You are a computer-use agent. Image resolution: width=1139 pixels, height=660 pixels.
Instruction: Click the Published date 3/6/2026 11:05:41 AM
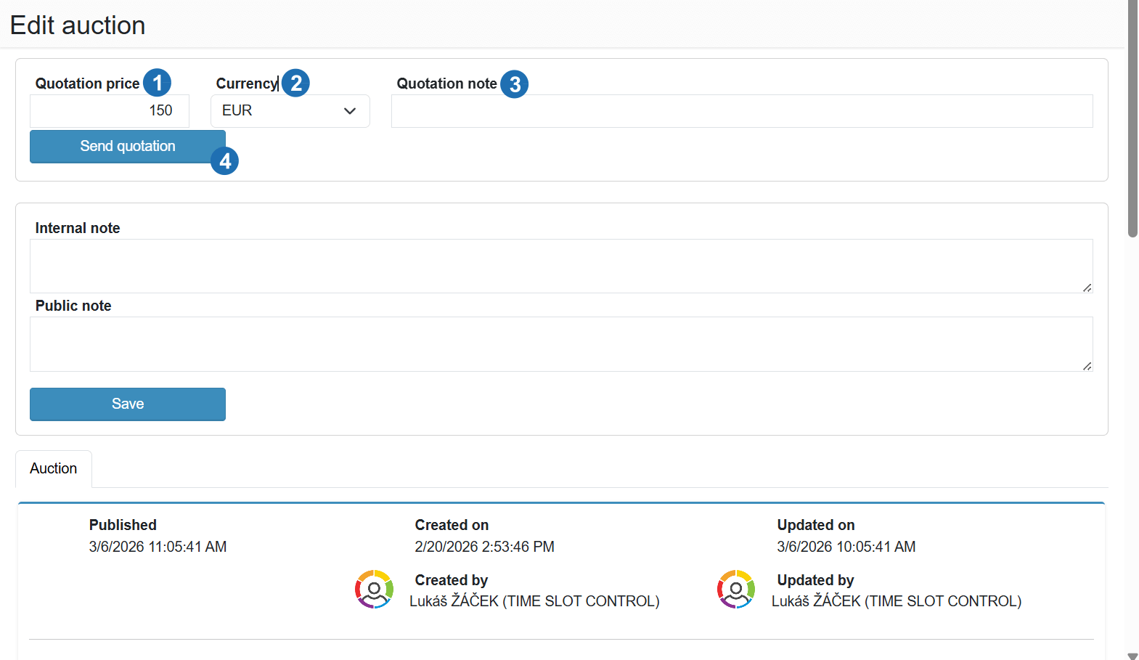point(158,547)
